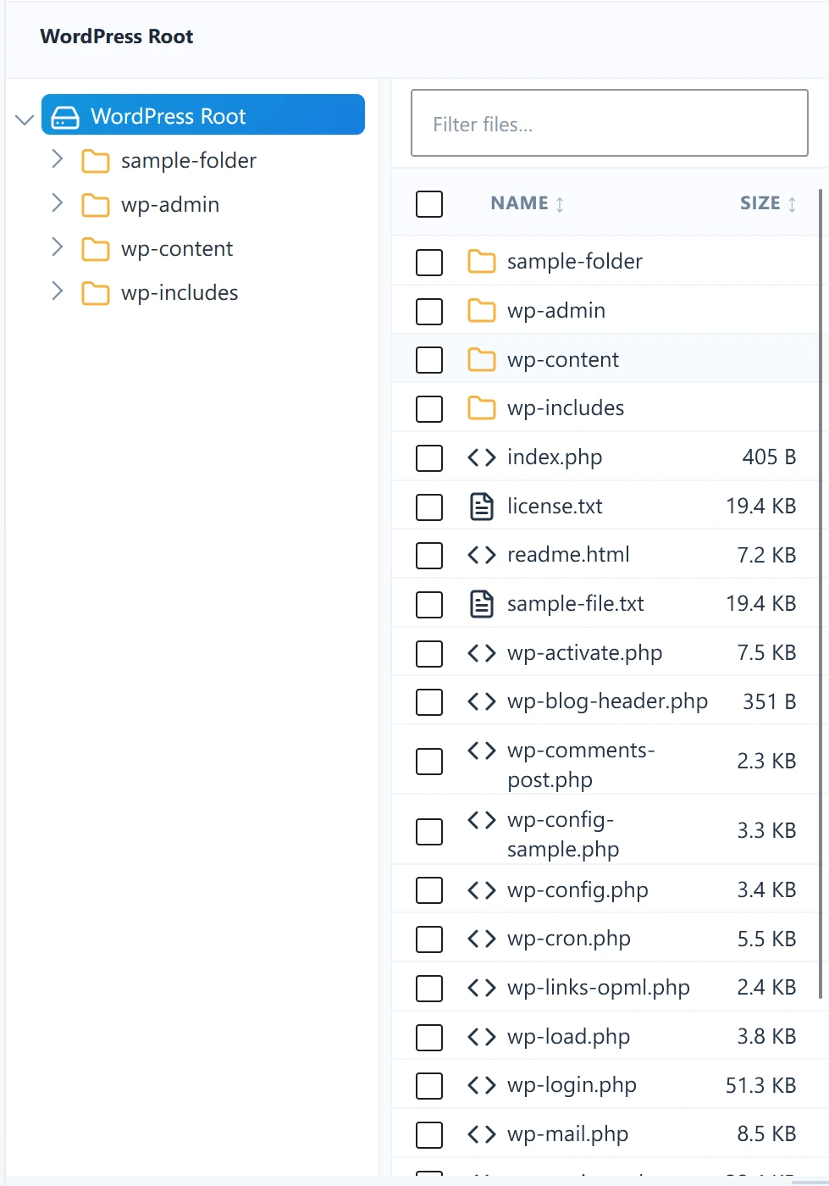Screen dimensions: 829x1186
Task: Expand the wp-includes tree node
Action: (57, 291)
